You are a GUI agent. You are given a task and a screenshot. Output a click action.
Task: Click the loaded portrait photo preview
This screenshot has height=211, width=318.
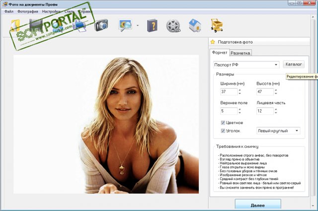point(106,124)
